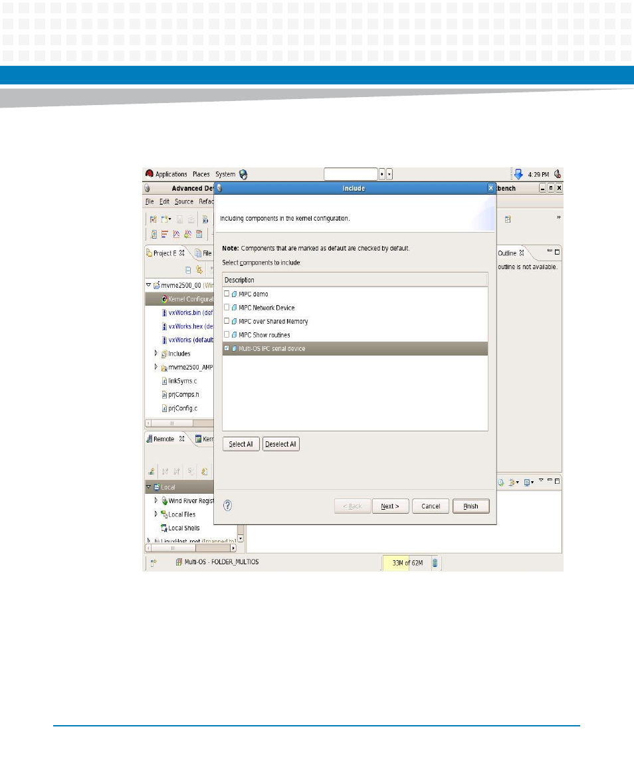Screen dimensions: 634x761
Task: Collapse the mvme2500_00 project node
Action: [x=149, y=285]
